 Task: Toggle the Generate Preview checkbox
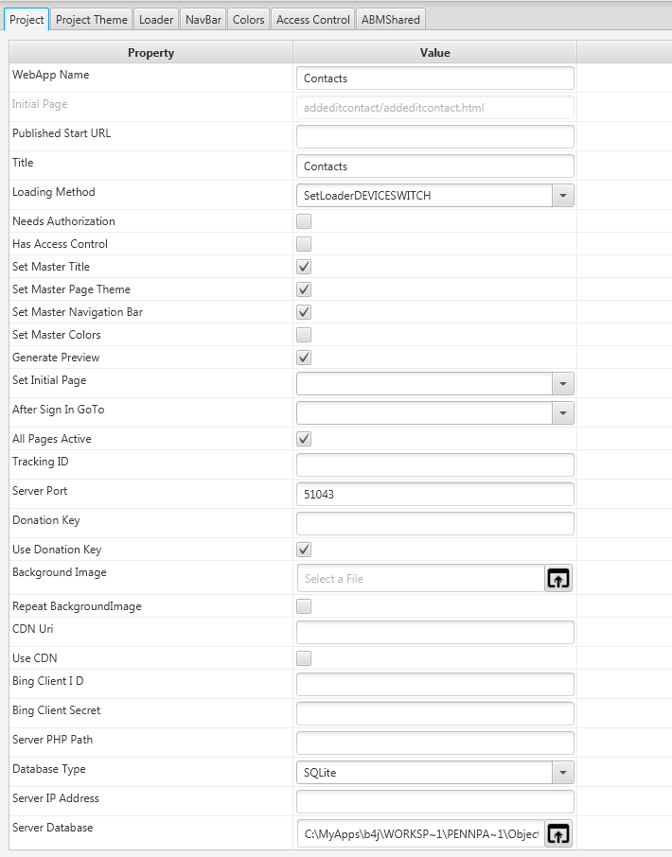click(x=304, y=358)
